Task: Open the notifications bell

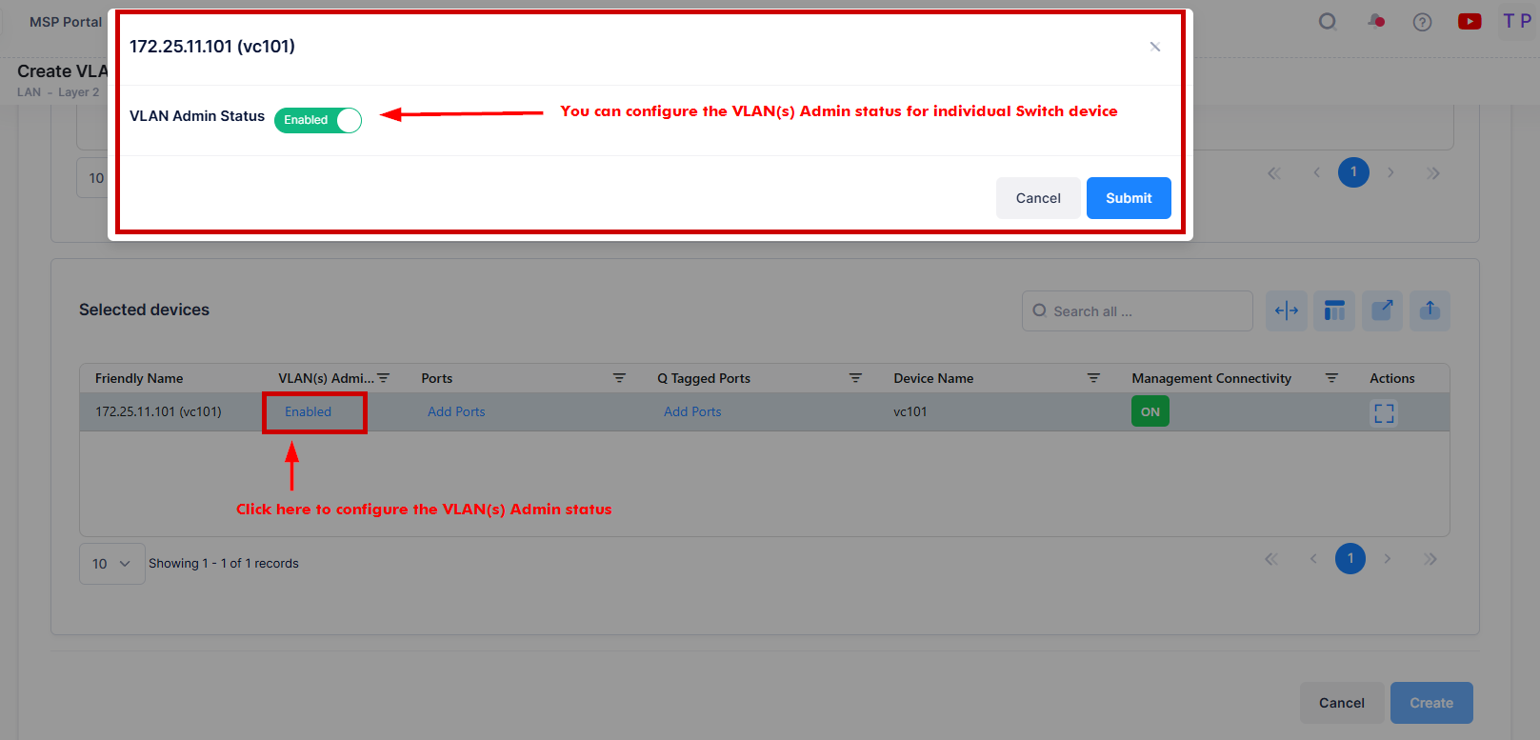Action: tap(1375, 22)
